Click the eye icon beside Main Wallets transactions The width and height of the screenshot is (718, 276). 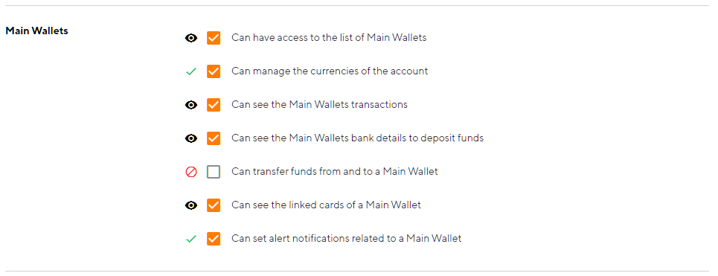click(x=191, y=105)
